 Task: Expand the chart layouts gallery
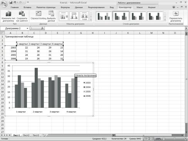click(x=91, y=20)
